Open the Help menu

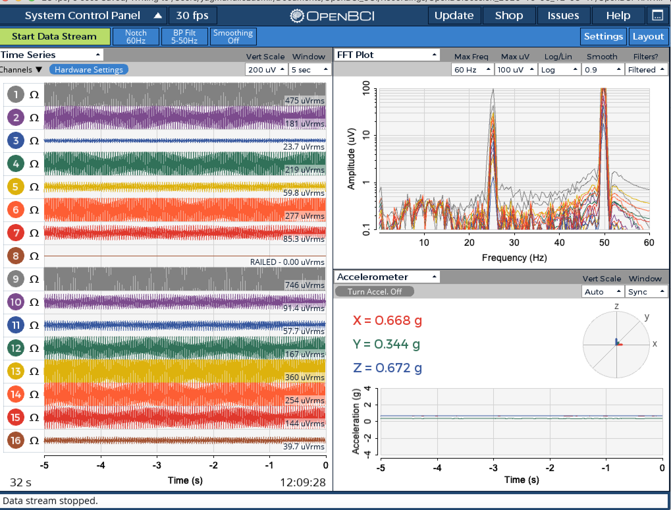(x=618, y=15)
